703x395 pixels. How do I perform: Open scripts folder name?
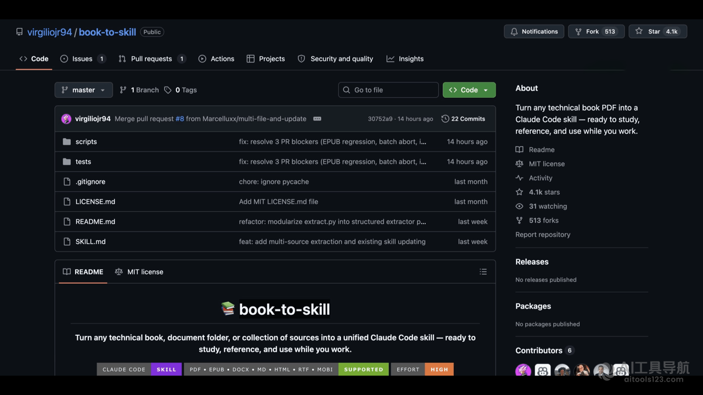coord(86,142)
